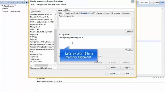Select OOPTest configuration in list

point(34,39)
